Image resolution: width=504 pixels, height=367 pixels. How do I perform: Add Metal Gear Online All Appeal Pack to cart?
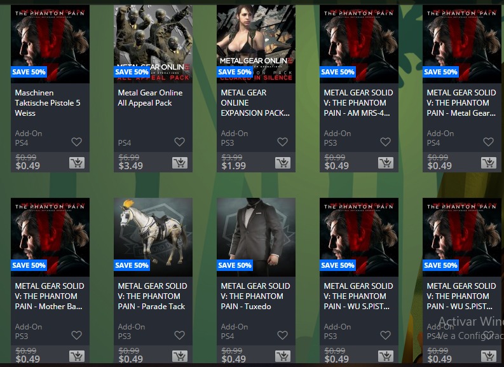180,163
